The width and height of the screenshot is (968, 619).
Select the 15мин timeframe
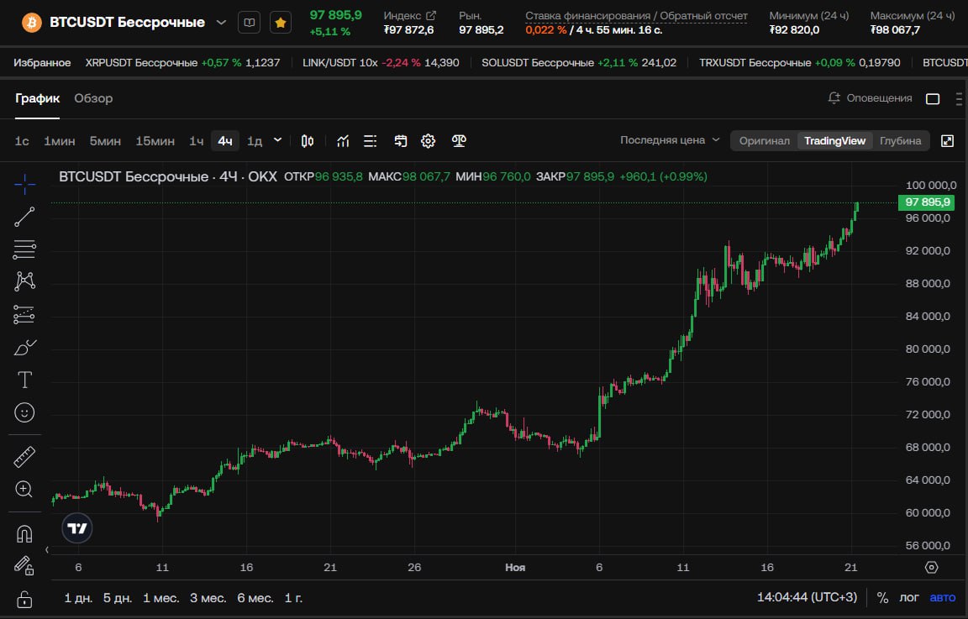[x=155, y=141]
